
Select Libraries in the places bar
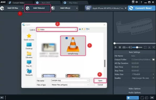click(x=29, y=55)
